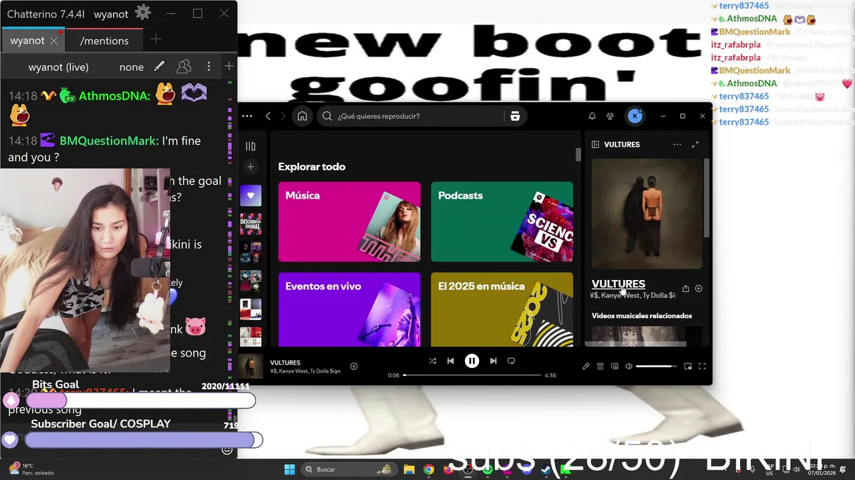Open the Chatterino emote picker smiley
Viewport: 855px width, 480px height.
227,450
